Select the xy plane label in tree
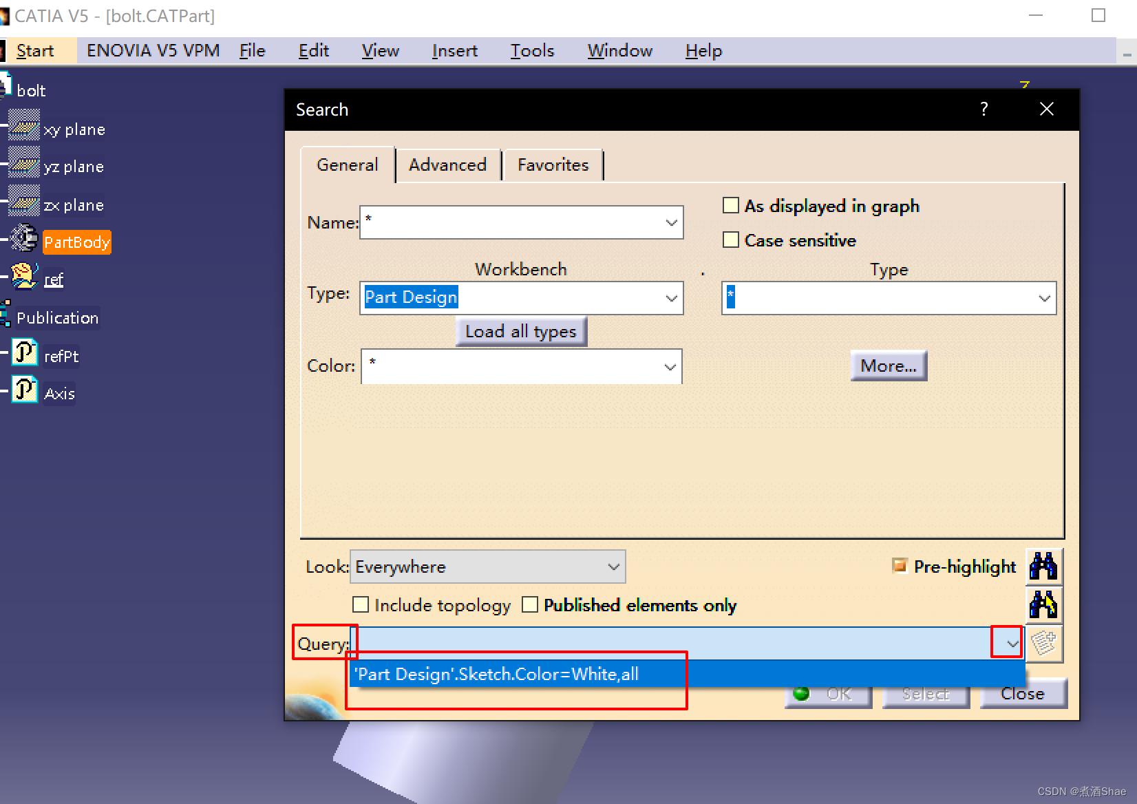The width and height of the screenshot is (1137, 804). (x=74, y=129)
